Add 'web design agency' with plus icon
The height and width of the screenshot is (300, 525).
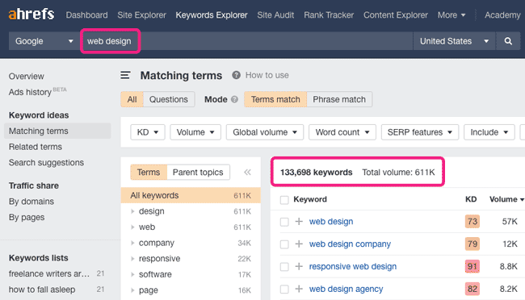click(x=299, y=289)
